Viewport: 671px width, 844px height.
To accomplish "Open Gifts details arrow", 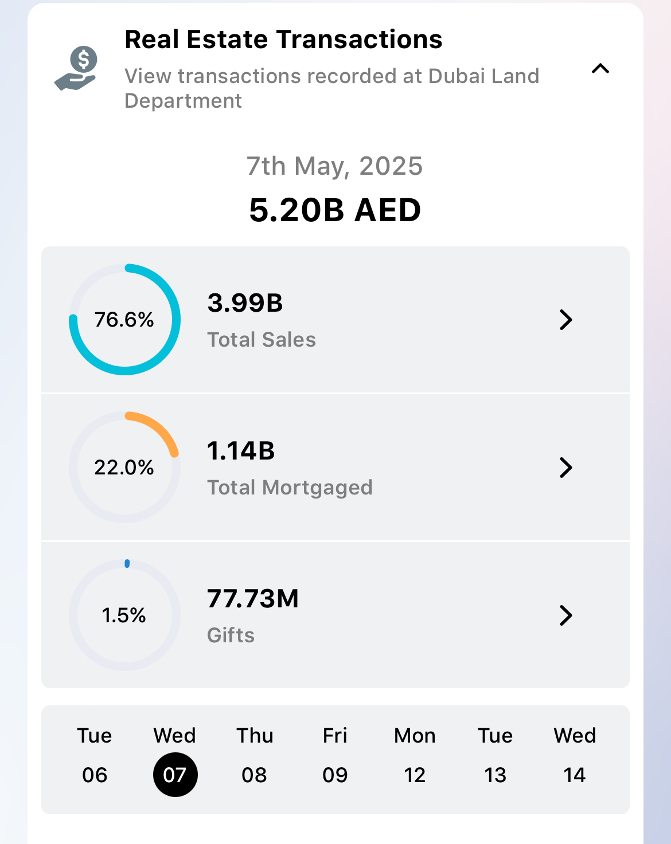I will [x=565, y=615].
